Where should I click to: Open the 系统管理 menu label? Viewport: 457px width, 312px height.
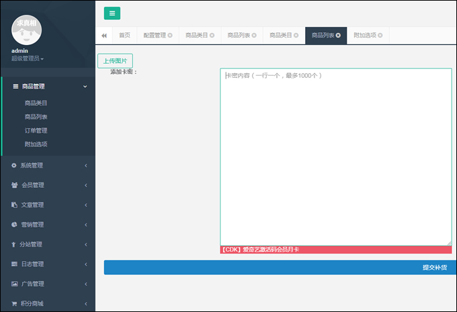pos(32,165)
